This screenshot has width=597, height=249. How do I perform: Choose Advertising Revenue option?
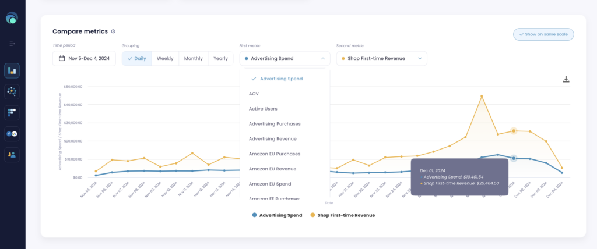(x=285, y=139)
